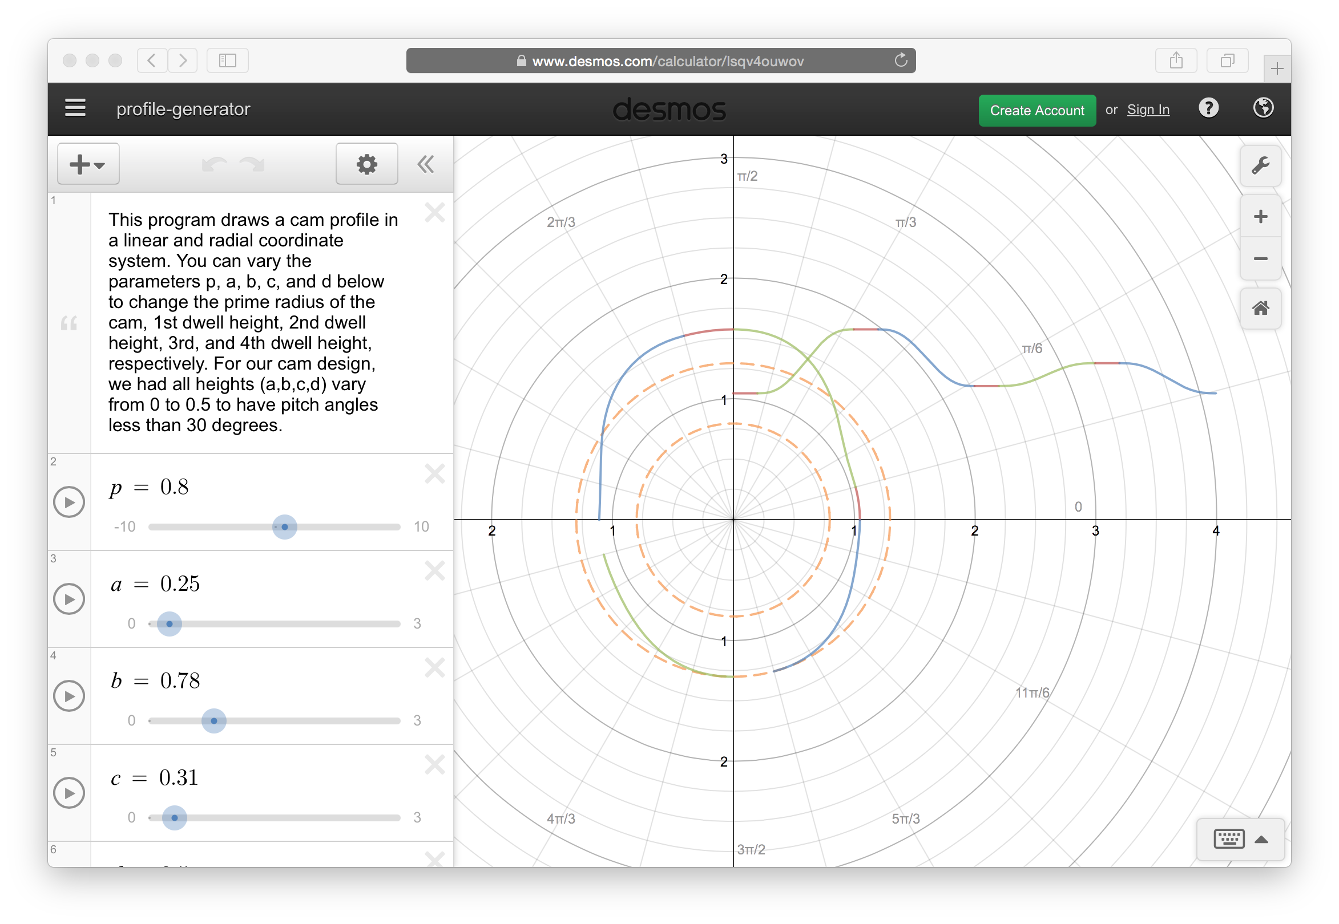This screenshot has height=924, width=1339.
Task: Click the Sign In link
Action: [1148, 110]
